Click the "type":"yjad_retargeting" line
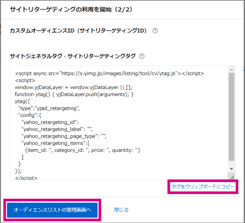Viewport: 245px width, 223px height. (x=49, y=108)
